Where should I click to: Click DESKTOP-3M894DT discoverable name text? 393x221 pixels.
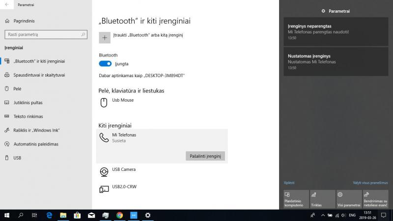pyautogui.click(x=164, y=76)
